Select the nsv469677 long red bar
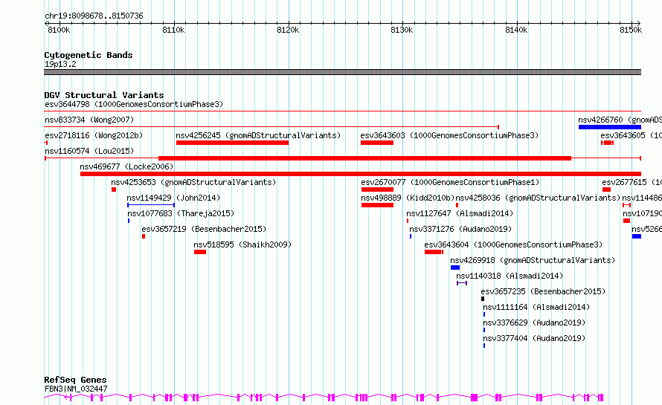The image size is (662, 405). (361, 174)
